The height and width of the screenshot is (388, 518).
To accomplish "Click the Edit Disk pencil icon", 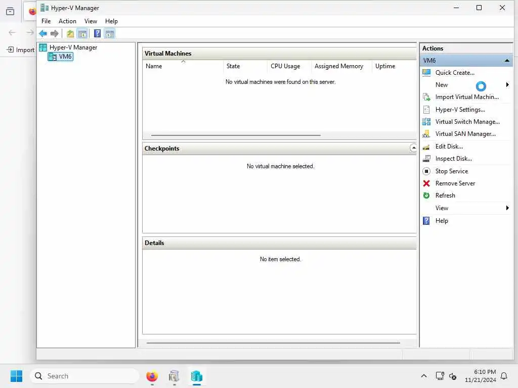I will (x=426, y=147).
